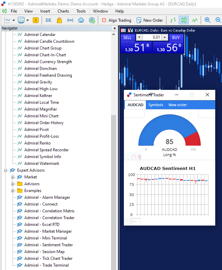Open the cloud VPS hosting icon
Screen dimensions: 222x270
81,20
